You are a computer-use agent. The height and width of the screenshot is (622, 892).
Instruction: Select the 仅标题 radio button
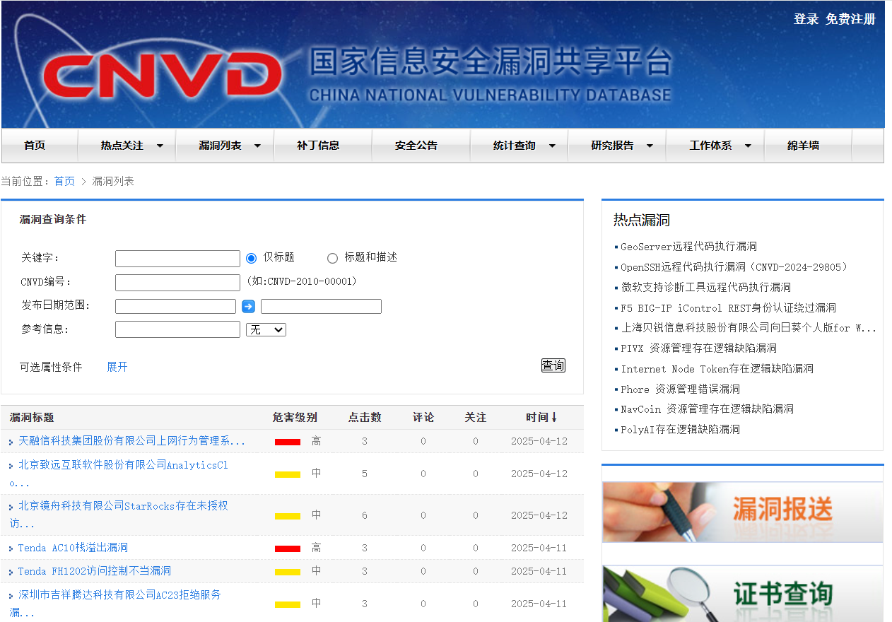pyautogui.click(x=251, y=258)
